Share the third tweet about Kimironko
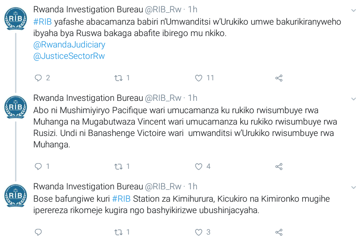The image size is (360, 240). pyautogui.click(x=279, y=232)
